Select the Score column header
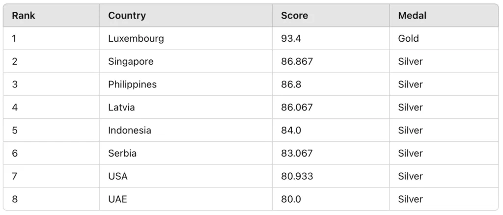Image resolution: width=503 pixels, height=215 pixels. coord(294,16)
